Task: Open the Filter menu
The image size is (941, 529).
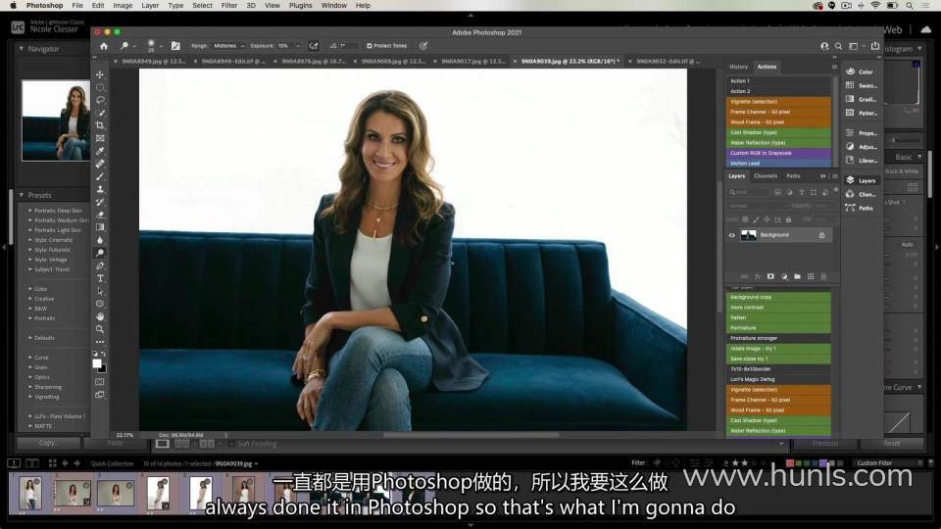Action: pos(229,6)
